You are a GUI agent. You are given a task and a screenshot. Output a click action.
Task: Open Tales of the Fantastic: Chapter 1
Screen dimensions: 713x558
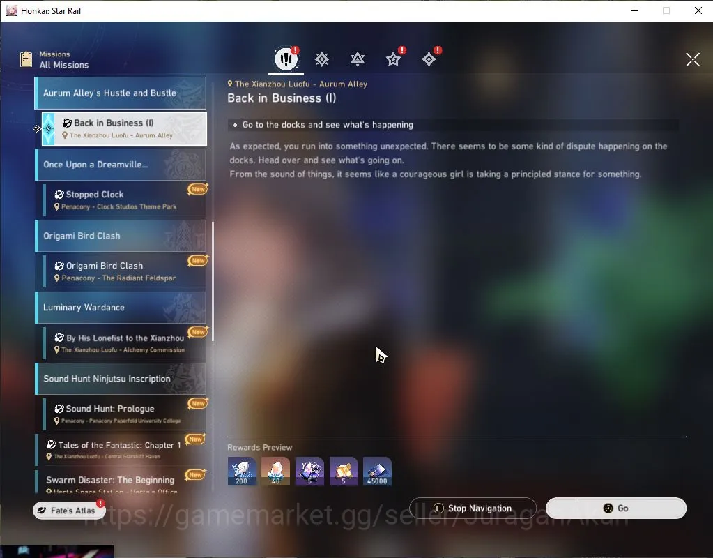[121, 450]
